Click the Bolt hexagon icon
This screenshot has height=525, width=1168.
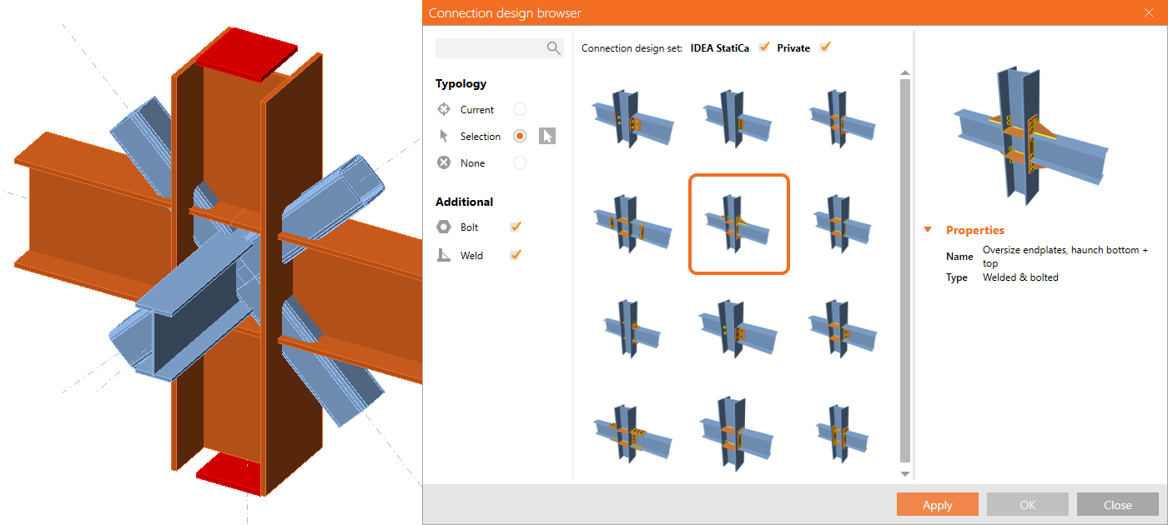(444, 227)
